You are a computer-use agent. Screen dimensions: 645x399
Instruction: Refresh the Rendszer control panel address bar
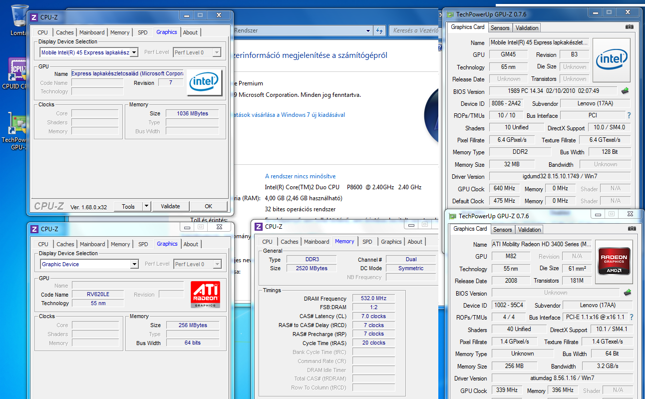pos(379,30)
